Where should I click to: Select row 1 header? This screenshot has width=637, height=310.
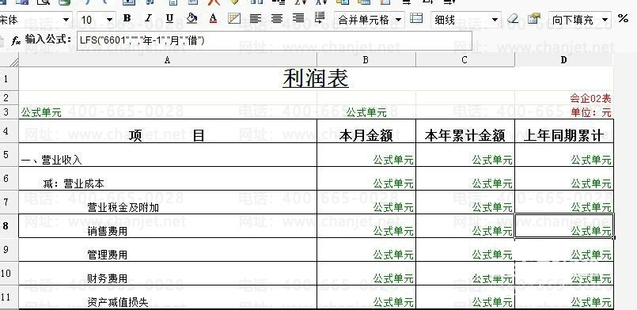(9, 79)
